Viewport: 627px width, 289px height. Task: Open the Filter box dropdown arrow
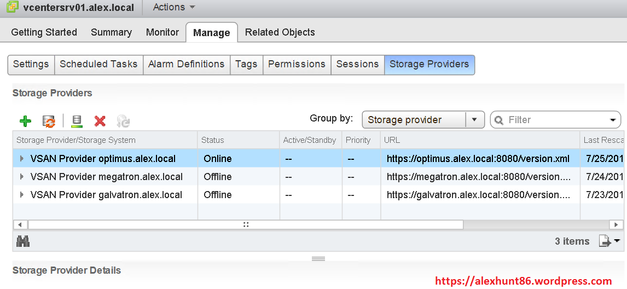pyautogui.click(x=612, y=120)
